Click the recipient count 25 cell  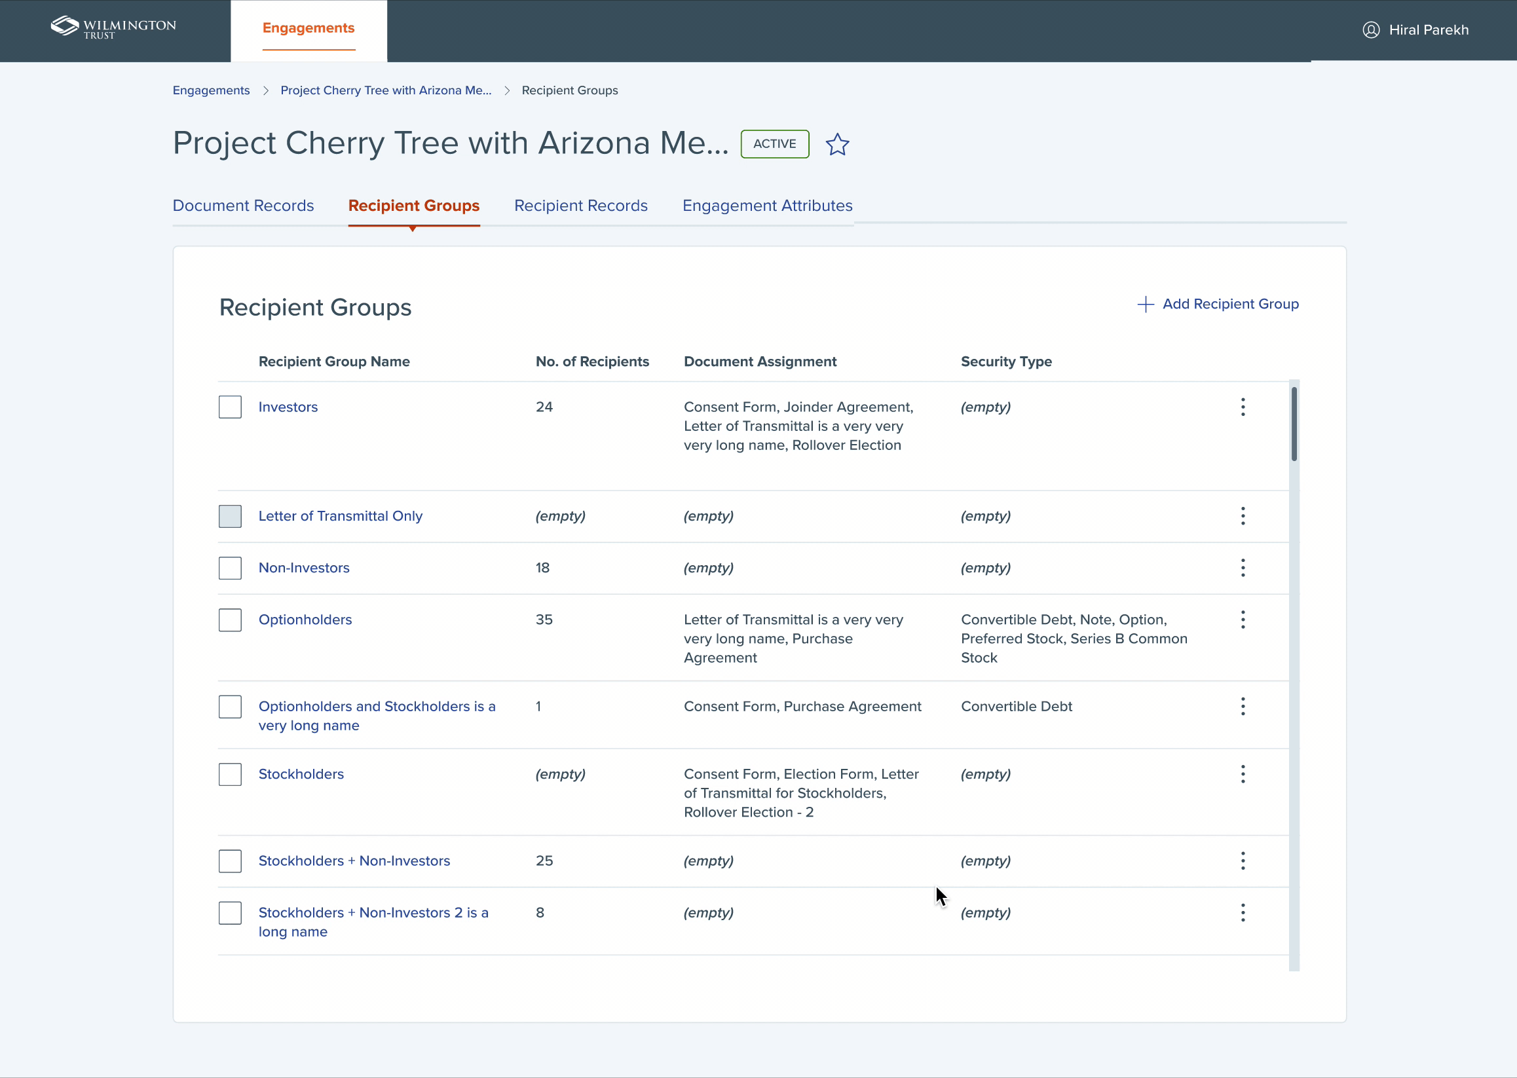tap(544, 861)
